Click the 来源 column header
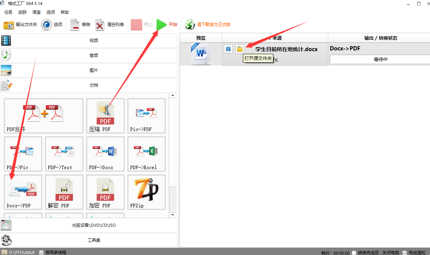 275,38
